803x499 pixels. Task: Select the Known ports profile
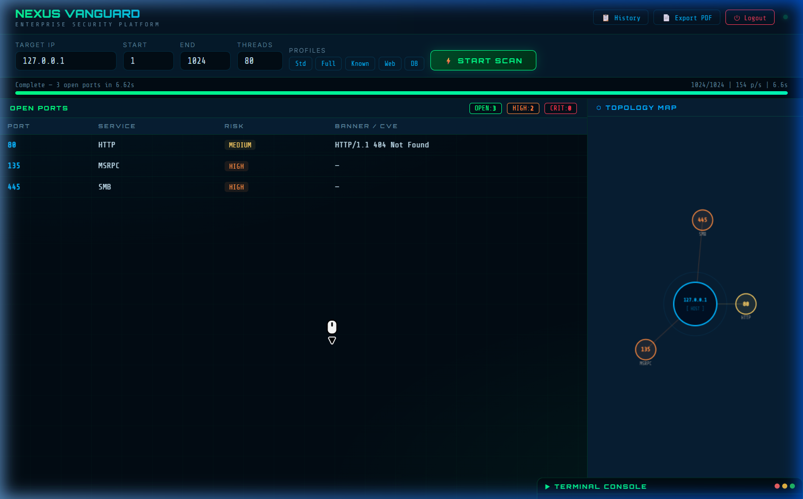tap(360, 63)
